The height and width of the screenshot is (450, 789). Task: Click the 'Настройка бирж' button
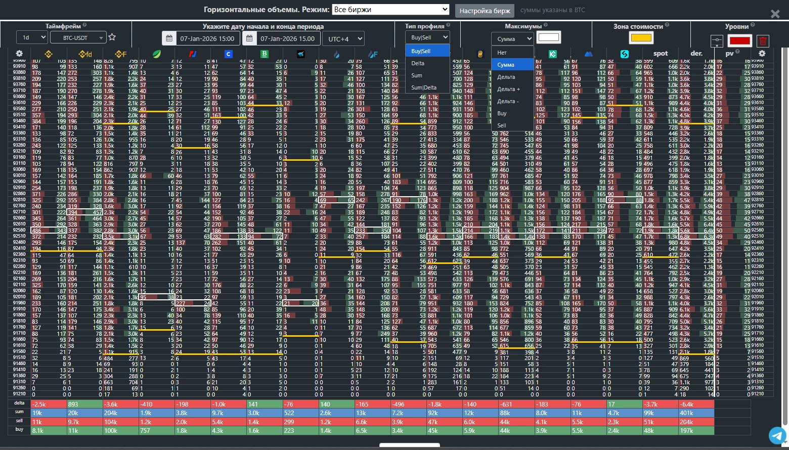coord(485,11)
